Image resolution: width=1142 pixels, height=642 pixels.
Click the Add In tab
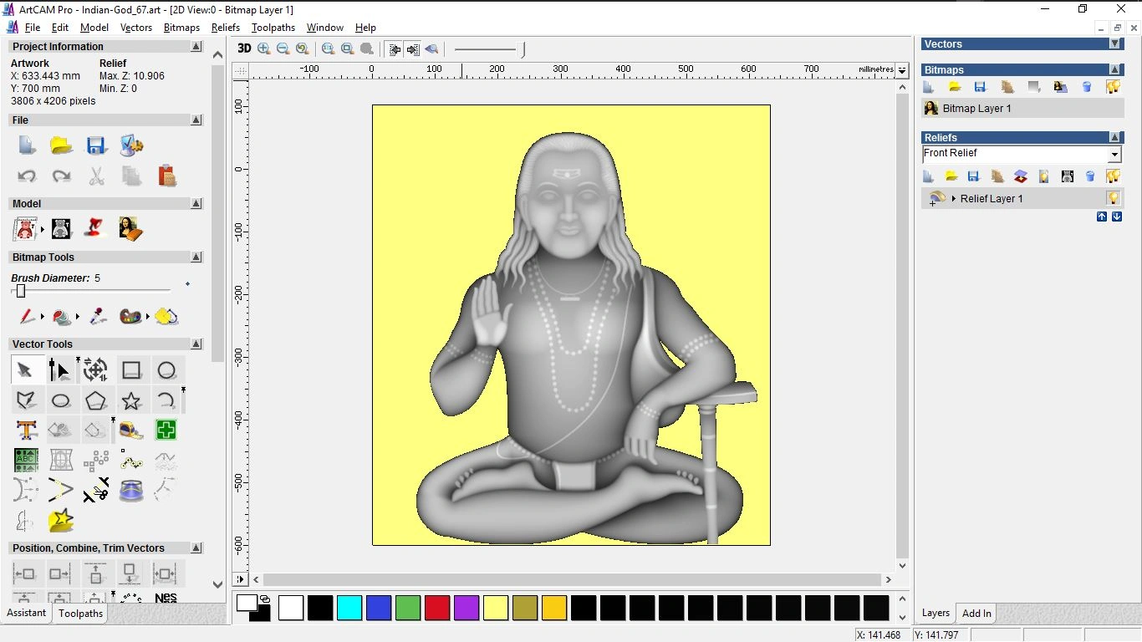pyautogui.click(x=976, y=613)
